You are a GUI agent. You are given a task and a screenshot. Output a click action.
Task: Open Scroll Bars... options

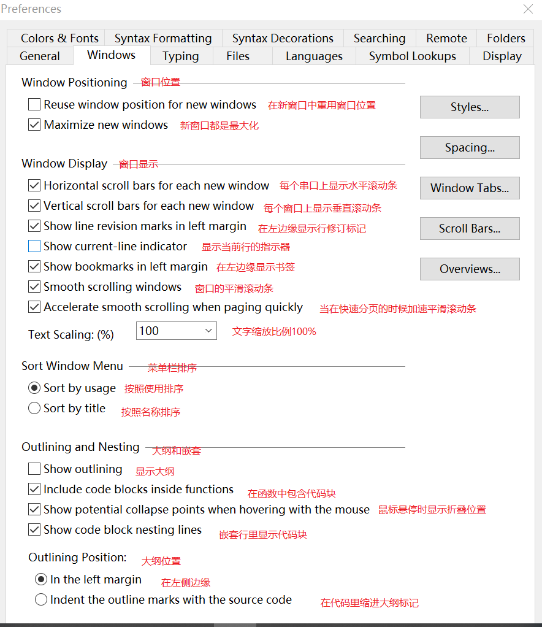click(470, 228)
